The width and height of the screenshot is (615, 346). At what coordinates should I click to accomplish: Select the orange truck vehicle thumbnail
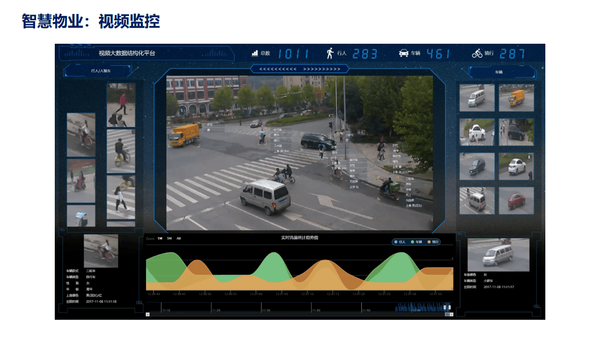[516, 98]
